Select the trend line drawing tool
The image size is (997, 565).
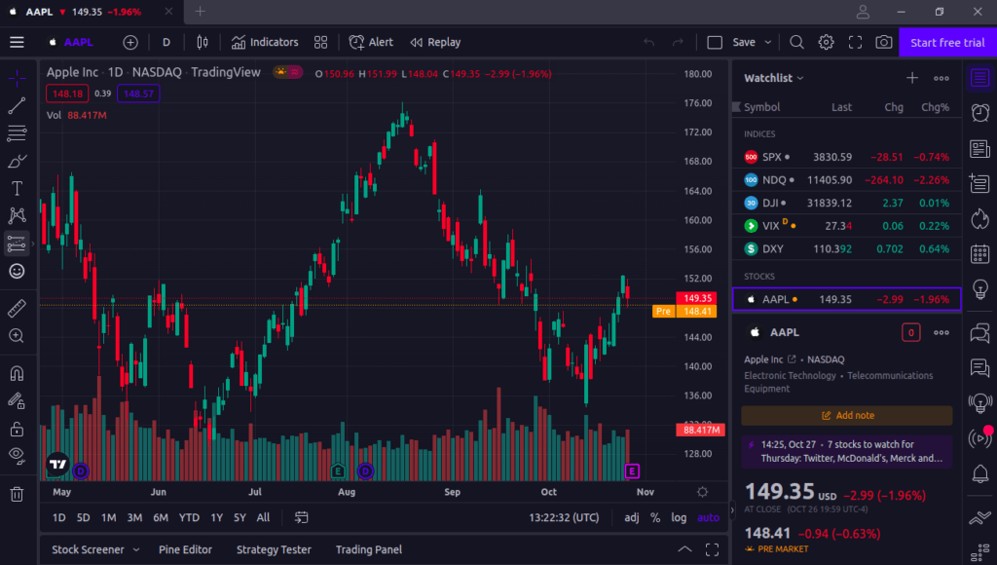coord(18,105)
